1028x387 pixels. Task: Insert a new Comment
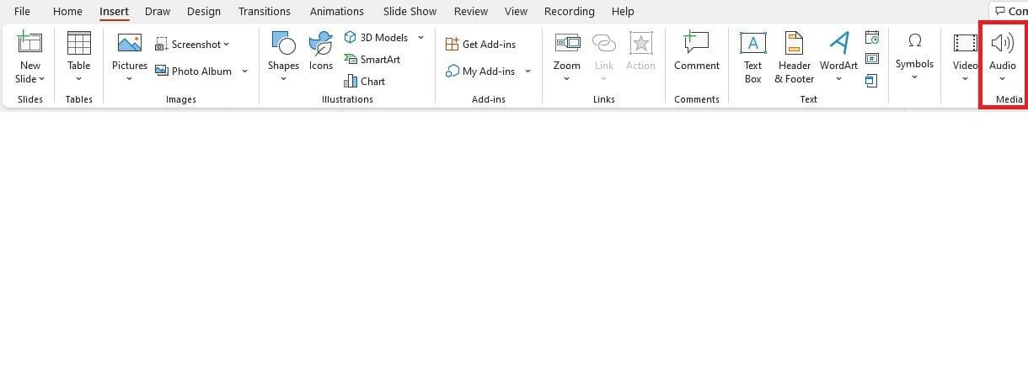[x=697, y=51]
